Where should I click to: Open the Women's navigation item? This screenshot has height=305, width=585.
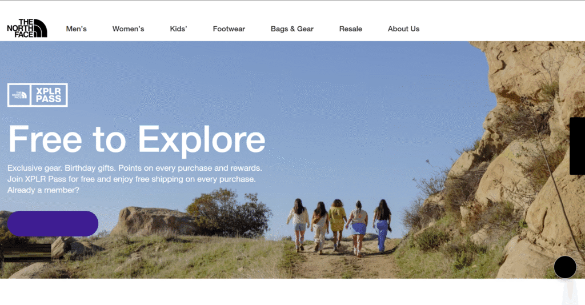pyautogui.click(x=128, y=29)
